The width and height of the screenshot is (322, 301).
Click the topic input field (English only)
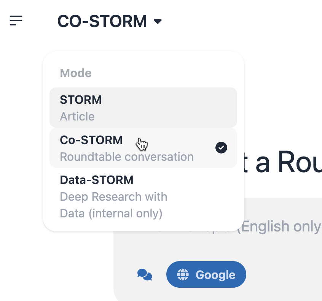click(x=281, y=227)
